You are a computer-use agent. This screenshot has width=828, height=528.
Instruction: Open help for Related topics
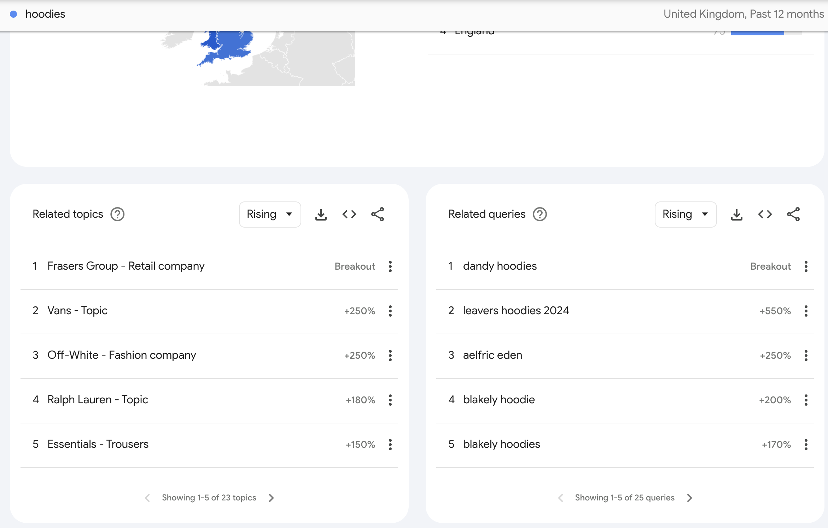click(x=117, y=214)
